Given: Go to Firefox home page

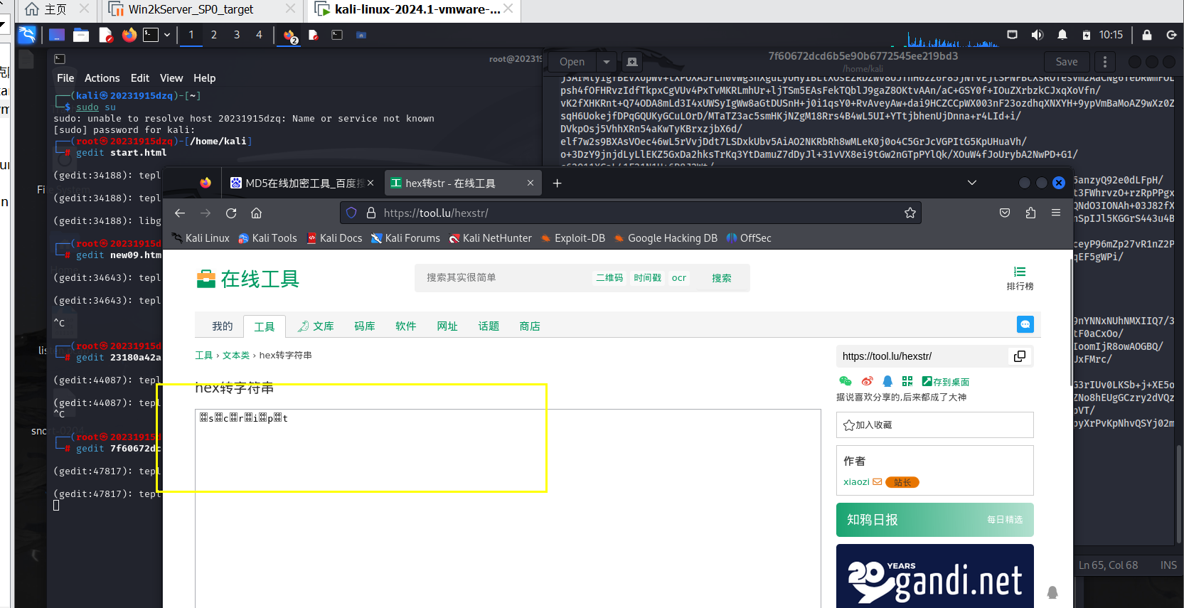Looking at the screenshot, I should click(x=257, y=213).
